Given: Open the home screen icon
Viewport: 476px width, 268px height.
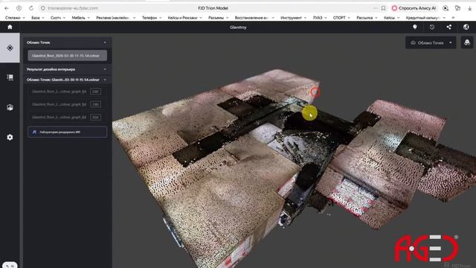Looking at the screenshot, I should coord(10,27).
